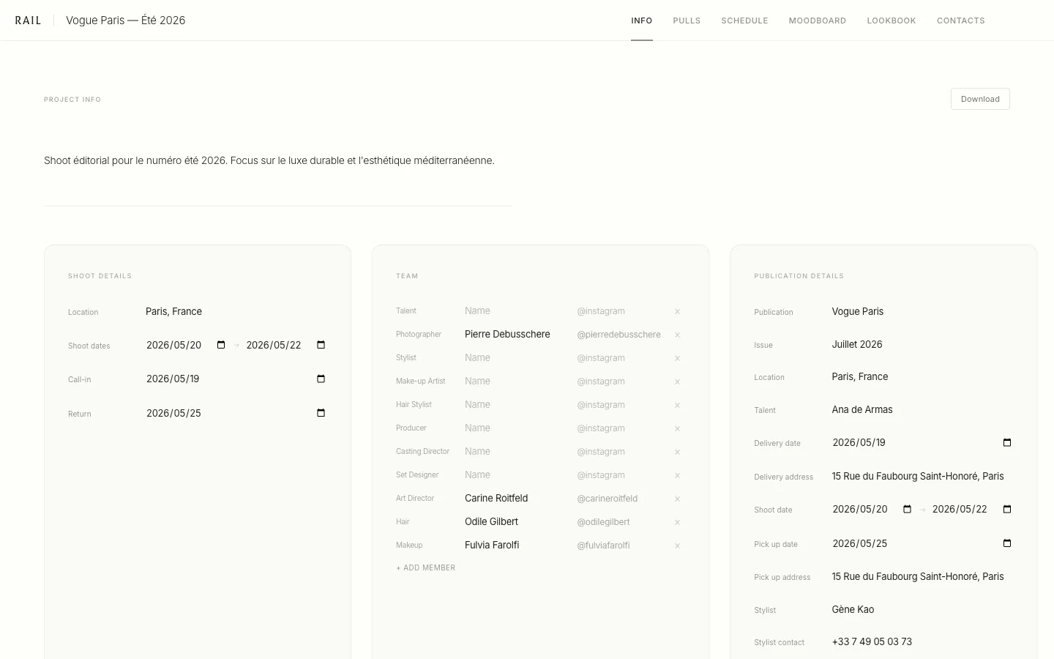Download the project info
Image resolution: width=1054 pixels, height=659 pixels.
pyautogui.click(x=980, y=99)
